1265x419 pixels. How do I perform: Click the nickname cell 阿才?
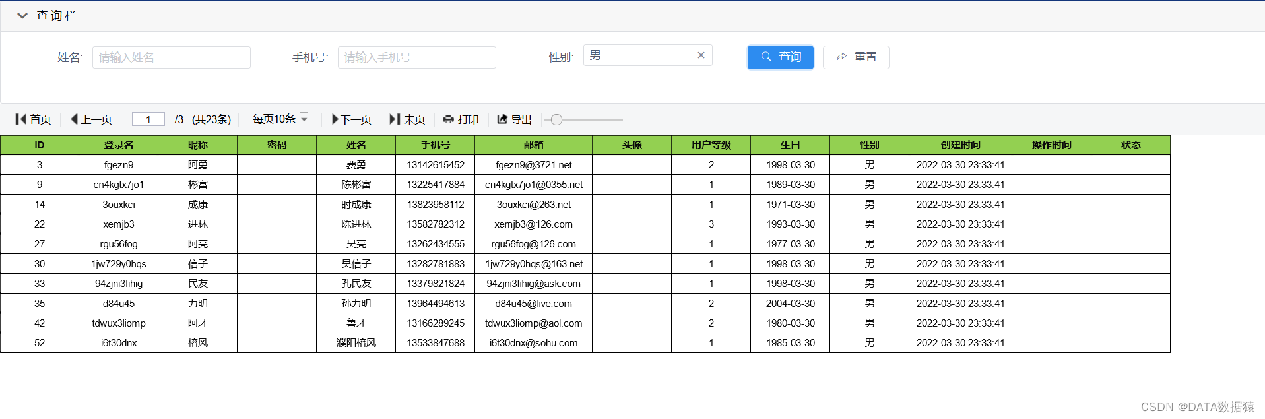(198, 323)
